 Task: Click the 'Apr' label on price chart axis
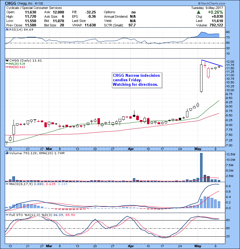point(131,149)
